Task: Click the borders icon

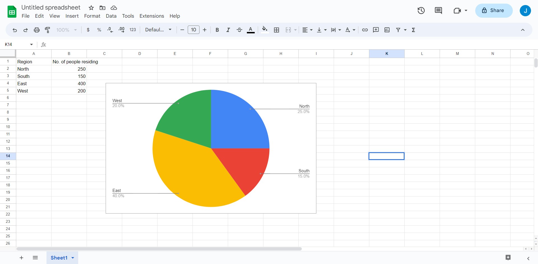Action: [276, 30]
